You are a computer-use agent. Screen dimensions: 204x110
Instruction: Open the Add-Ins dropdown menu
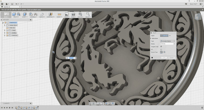(x=80, y=17)
